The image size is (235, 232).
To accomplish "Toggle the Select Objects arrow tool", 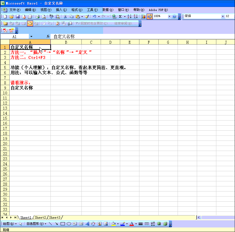I will coord(21,224).
